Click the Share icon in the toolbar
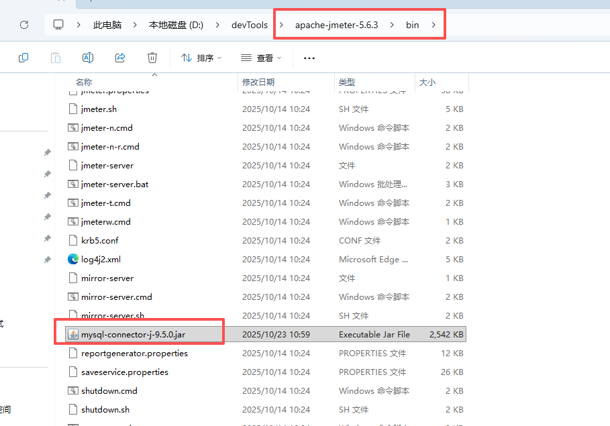 119,58
